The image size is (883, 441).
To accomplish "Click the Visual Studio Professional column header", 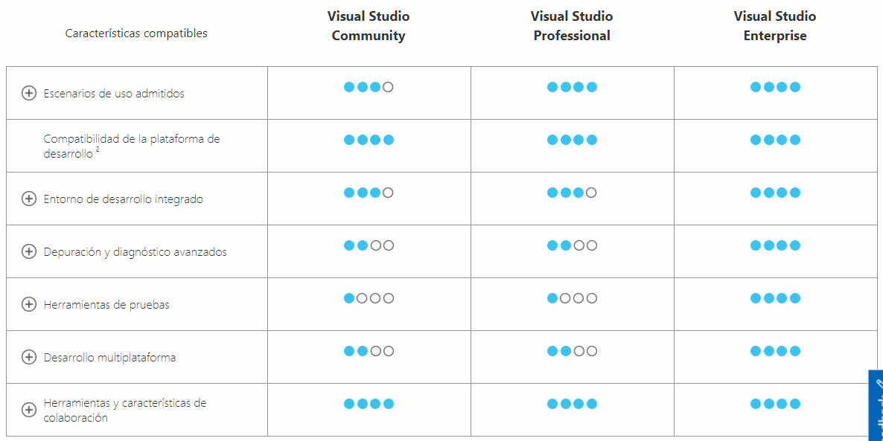I will 572,26.
